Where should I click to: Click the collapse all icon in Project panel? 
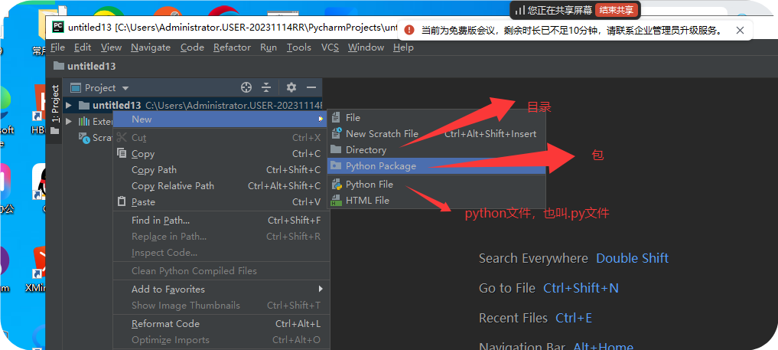(266, 88)
